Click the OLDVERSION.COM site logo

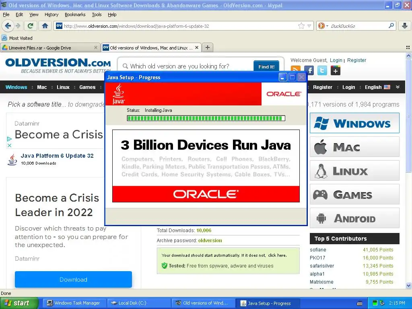click(x=58, y=65)
